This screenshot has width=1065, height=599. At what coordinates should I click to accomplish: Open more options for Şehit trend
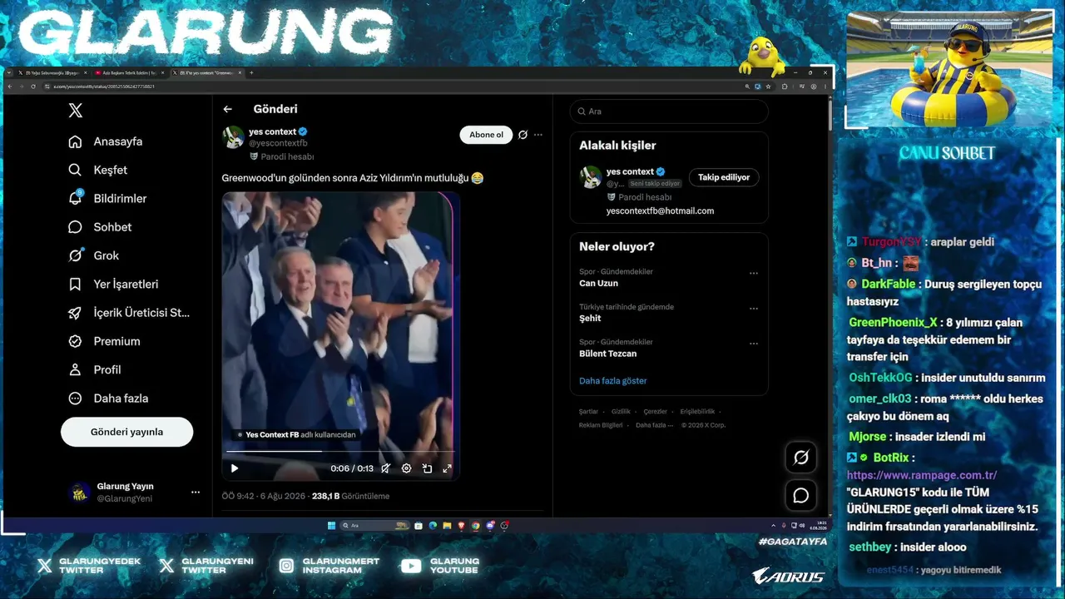(x=754, y=308)
